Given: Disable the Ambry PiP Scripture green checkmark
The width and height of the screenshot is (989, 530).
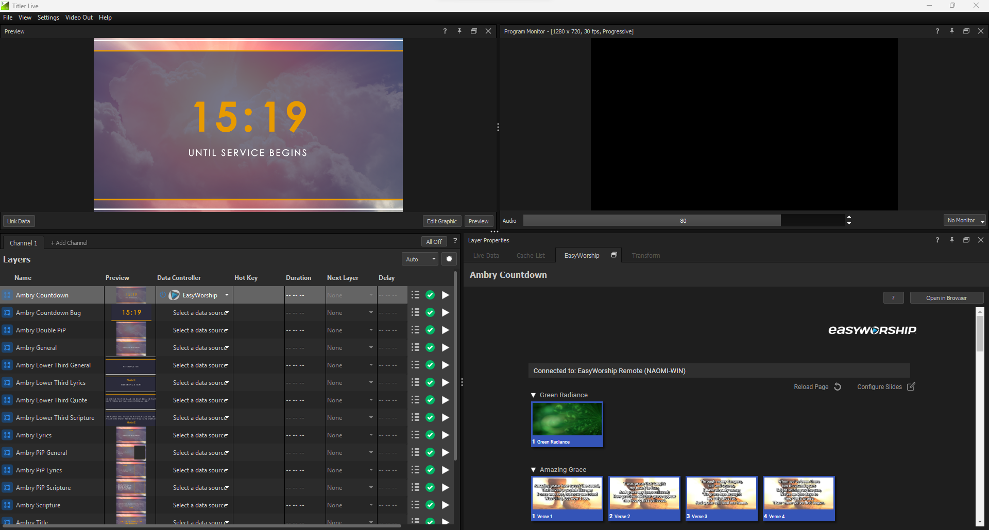Looking at the screenshot, I should (430, 488).
